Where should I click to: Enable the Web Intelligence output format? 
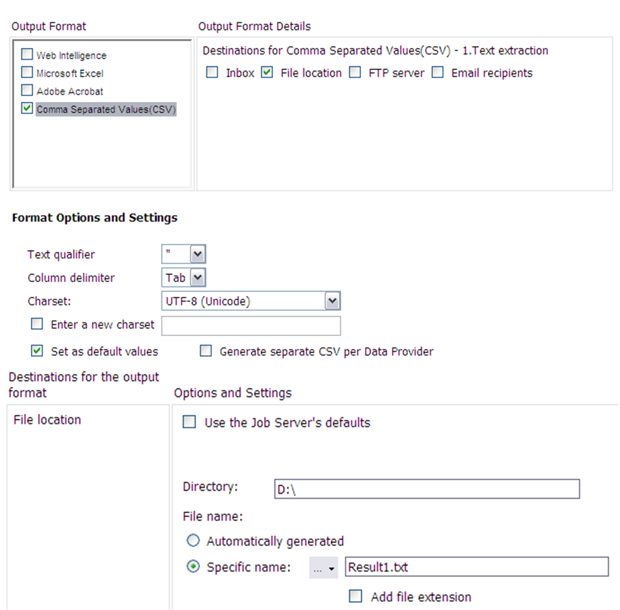[x=26, y=54]
